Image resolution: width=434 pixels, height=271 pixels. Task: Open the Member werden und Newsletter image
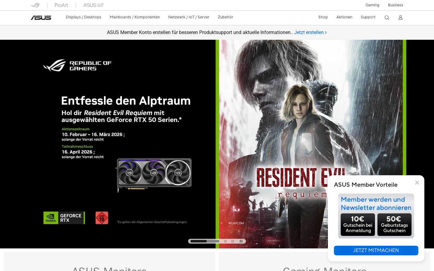coord(376,216)
